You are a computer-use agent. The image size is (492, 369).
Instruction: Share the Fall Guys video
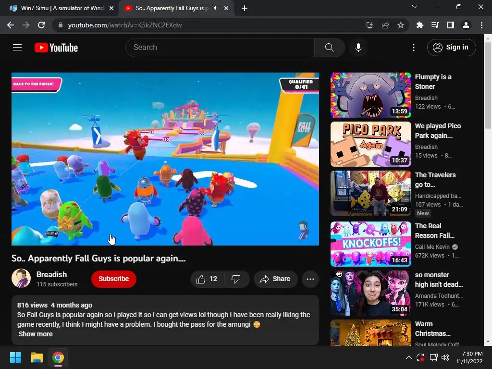pos(275,279)
